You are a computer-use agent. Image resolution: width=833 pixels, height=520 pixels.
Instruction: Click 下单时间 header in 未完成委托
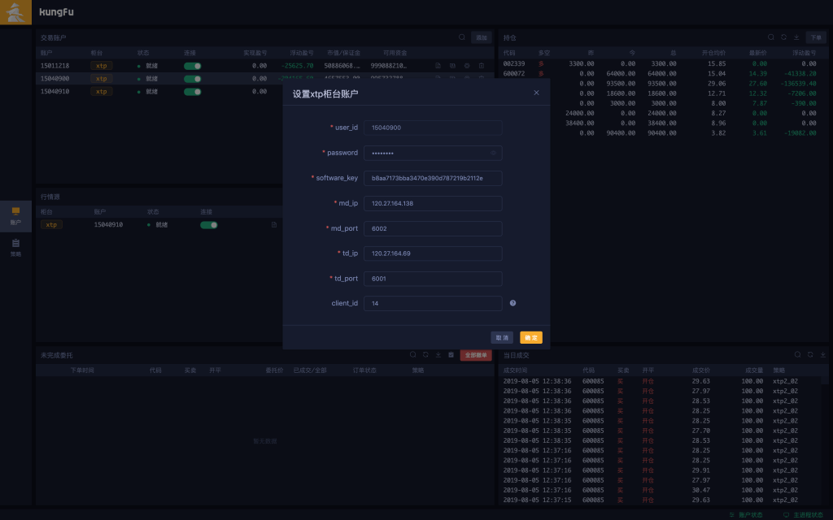coord(82,370)
